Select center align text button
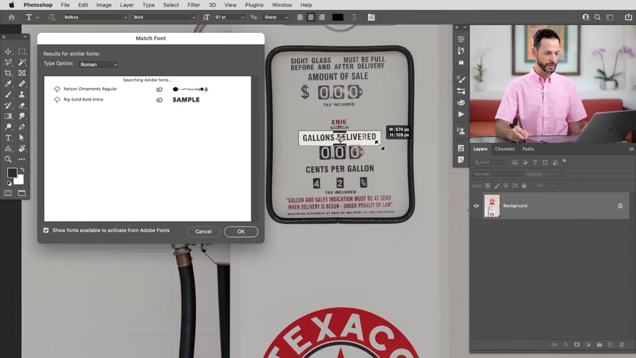The image size is (636, 358). (311, 17)
